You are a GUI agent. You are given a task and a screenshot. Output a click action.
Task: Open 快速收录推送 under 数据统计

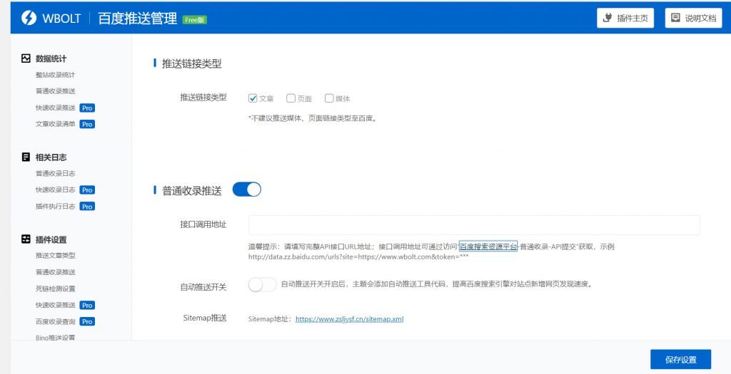coord(55,108)
